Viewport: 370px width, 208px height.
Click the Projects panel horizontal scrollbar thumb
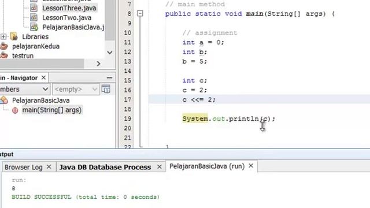click(x=42, y=64)
